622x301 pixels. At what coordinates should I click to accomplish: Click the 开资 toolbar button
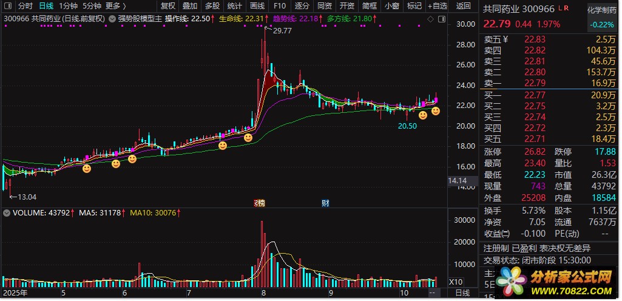point(346,6)
